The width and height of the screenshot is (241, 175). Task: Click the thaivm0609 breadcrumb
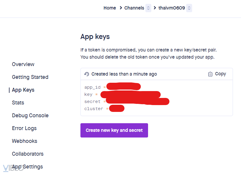pos(172,8)
